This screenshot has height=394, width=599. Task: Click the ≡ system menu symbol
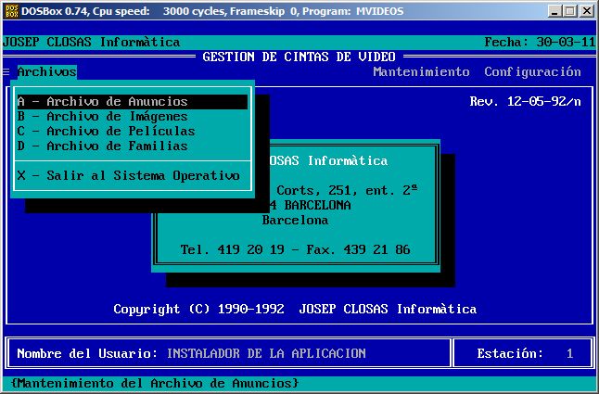point(6,72)
